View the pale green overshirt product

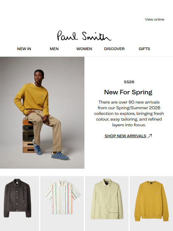pyautogui.click(x=107, y=204)
